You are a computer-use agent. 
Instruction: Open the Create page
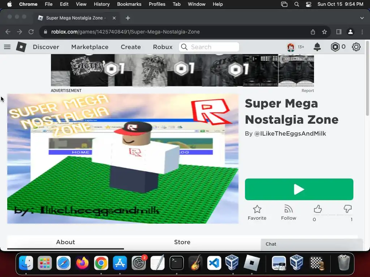point(131,47)
